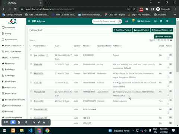Open the Dashboard sidebar item
Screen dimensions: 179x134
(x=9, y=28)
